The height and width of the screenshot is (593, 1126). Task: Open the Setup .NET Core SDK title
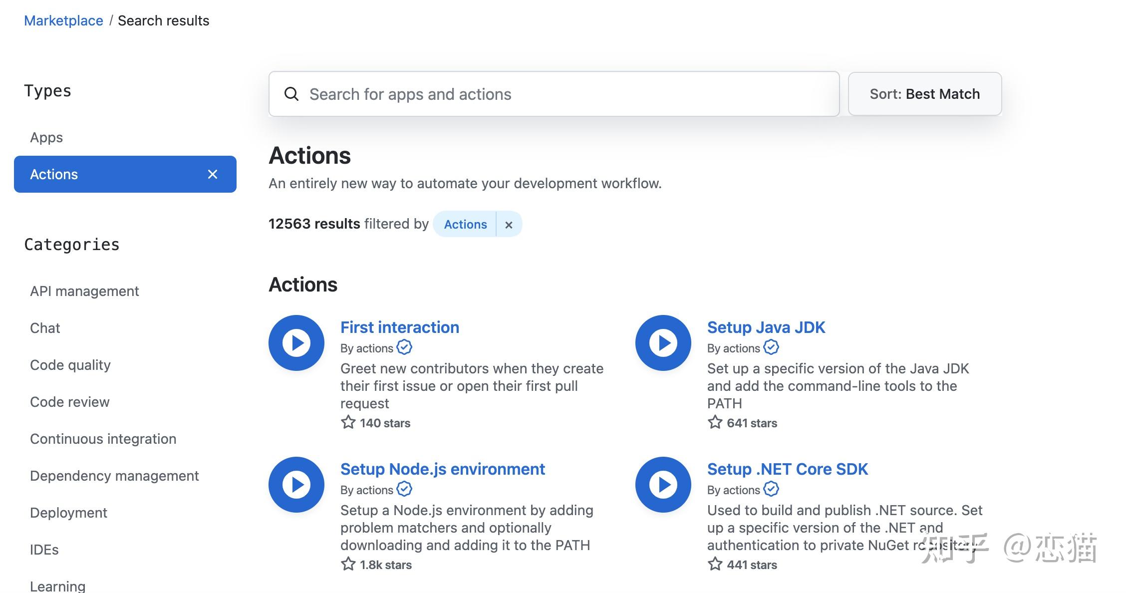788,469
